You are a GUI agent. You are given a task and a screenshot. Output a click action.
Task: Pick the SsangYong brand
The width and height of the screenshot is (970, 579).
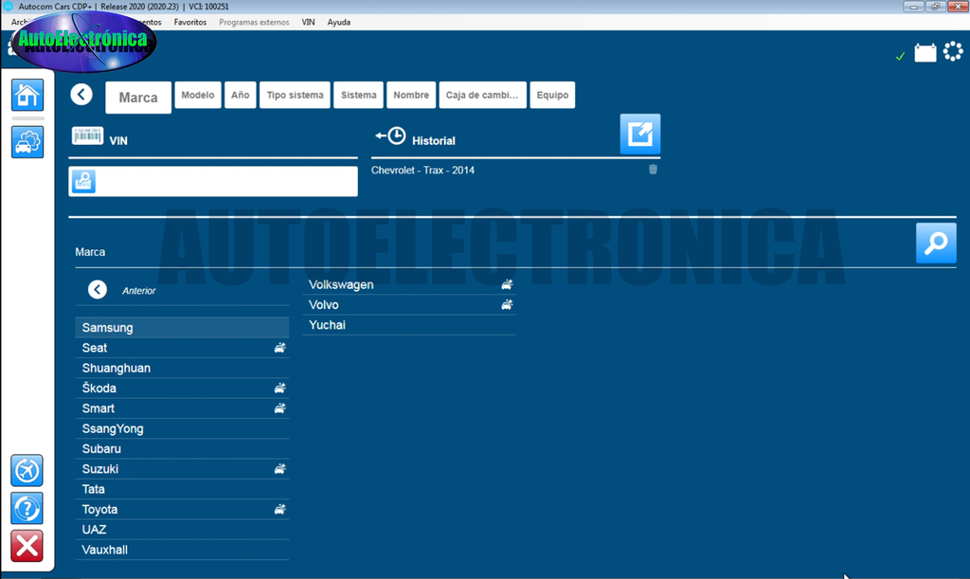pyautogui.click(x=183, y=428)
